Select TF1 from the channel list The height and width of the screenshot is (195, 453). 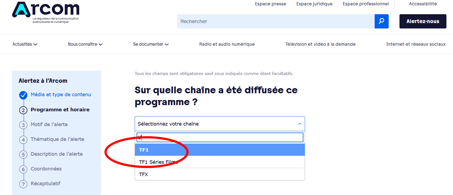[x=219, y=150]
